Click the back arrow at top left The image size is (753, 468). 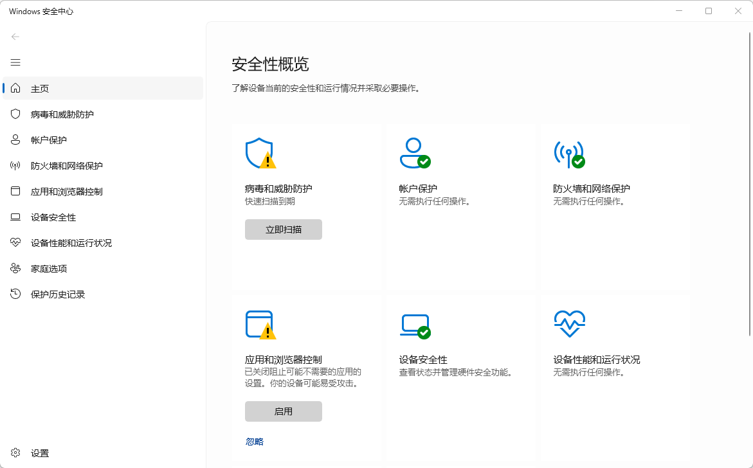[15, 37]
